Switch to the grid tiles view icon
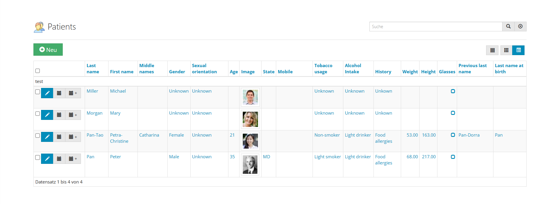 tap(506, 50)
